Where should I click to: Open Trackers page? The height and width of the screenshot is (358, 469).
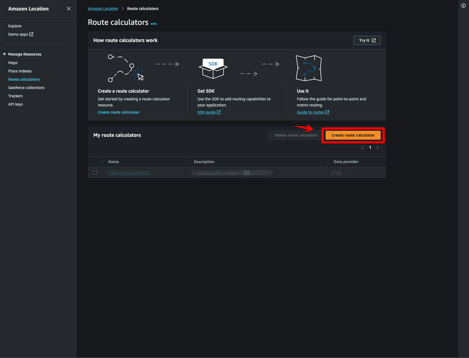[x=15, y=96]
